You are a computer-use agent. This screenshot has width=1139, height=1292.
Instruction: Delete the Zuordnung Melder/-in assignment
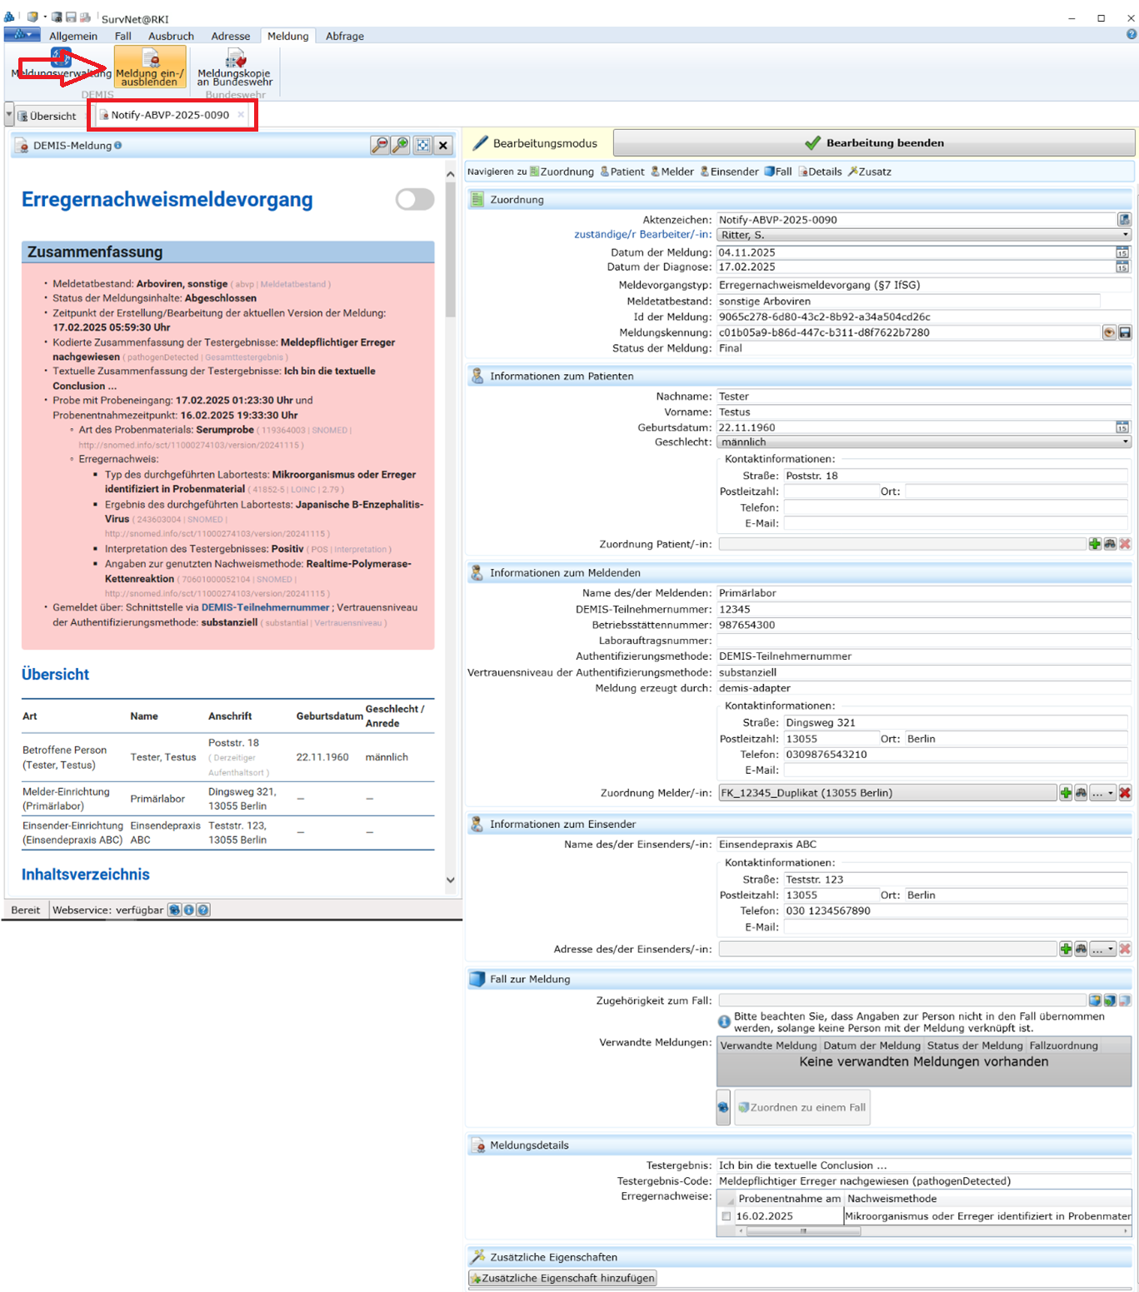click(1125, 793)
